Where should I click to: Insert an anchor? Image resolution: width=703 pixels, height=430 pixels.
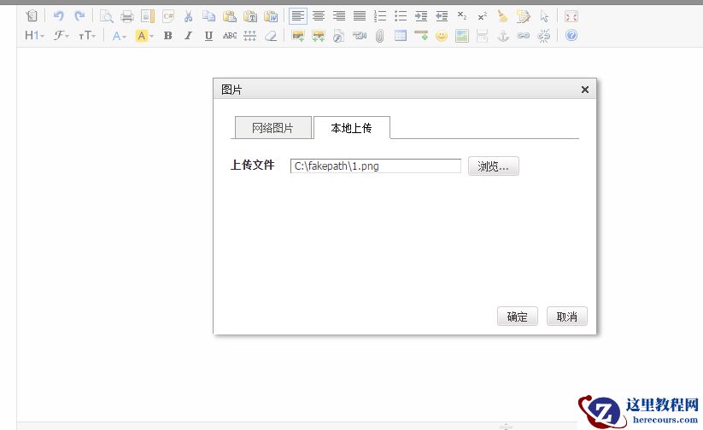click(503, 35)
